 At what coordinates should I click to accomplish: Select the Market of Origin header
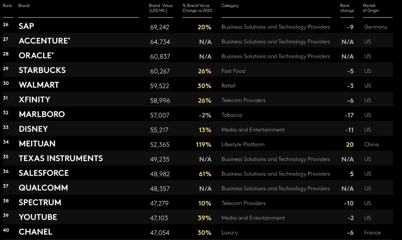371,8
